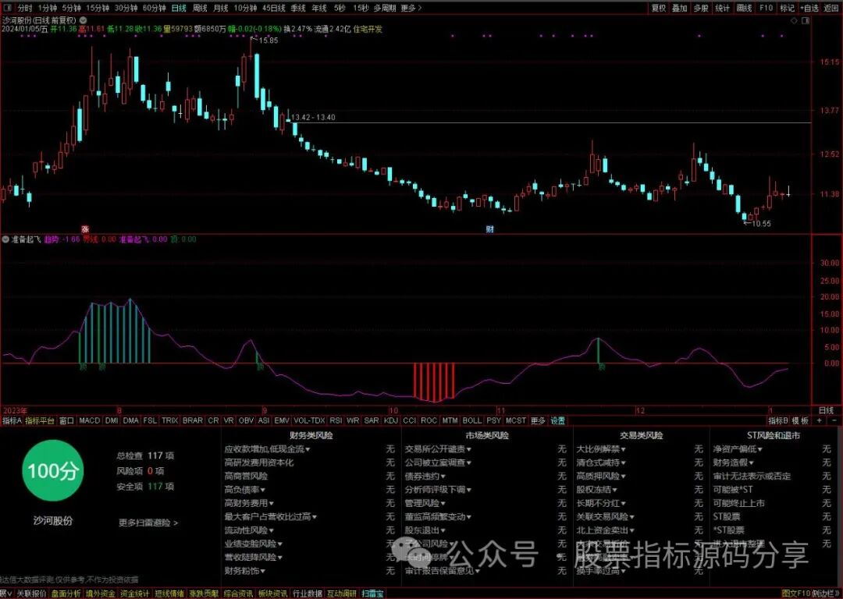Expand the 高财务费用 risk item
Screen dimensions: 843x599
tap(249, 503)
